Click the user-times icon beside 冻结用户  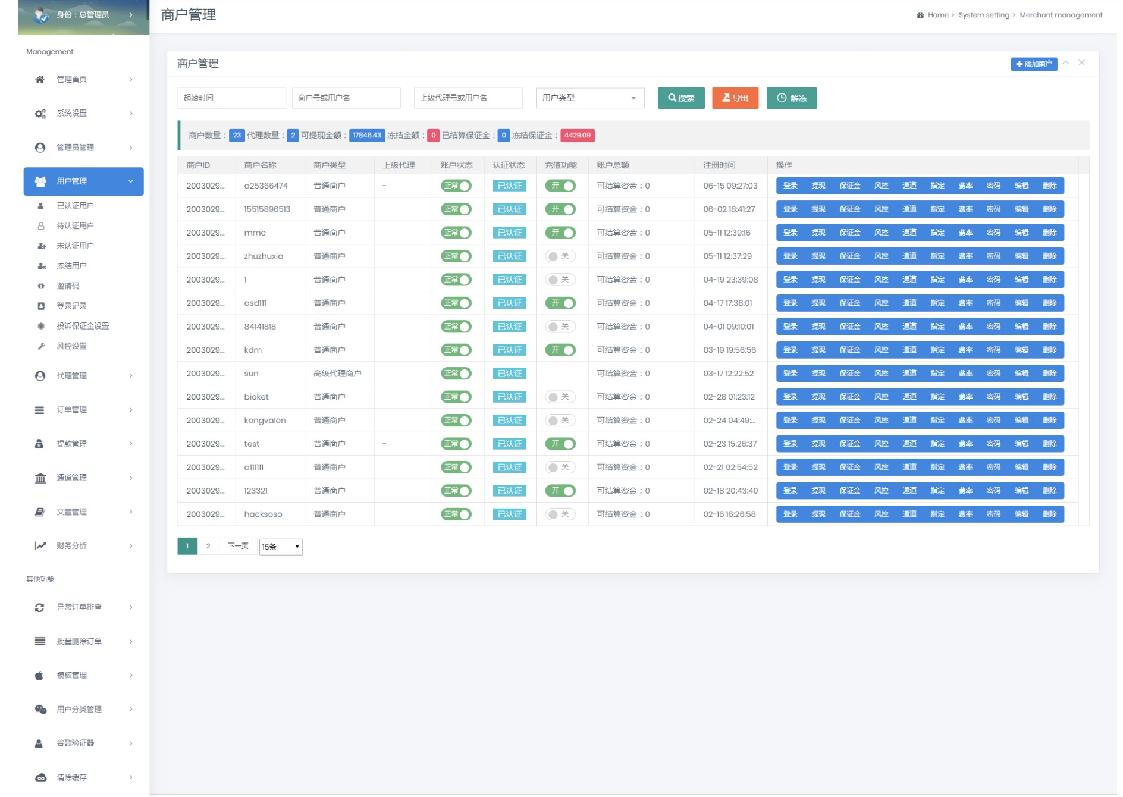point(41,266)
